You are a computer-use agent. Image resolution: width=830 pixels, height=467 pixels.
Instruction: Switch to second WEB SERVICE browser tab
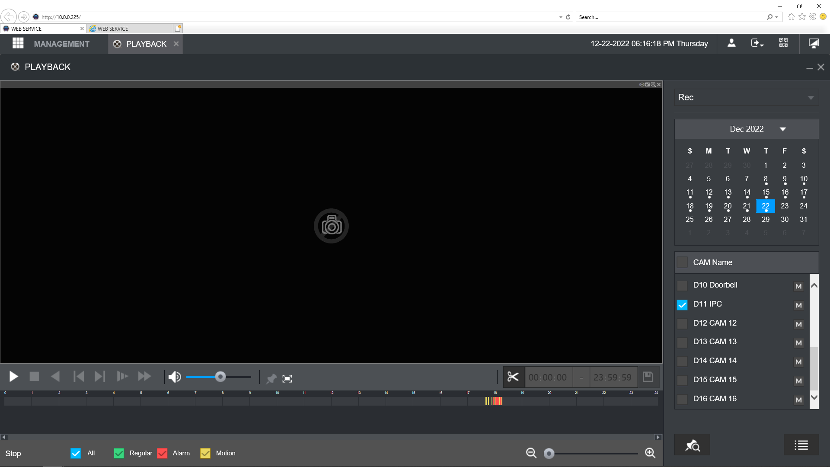[130, 29]
